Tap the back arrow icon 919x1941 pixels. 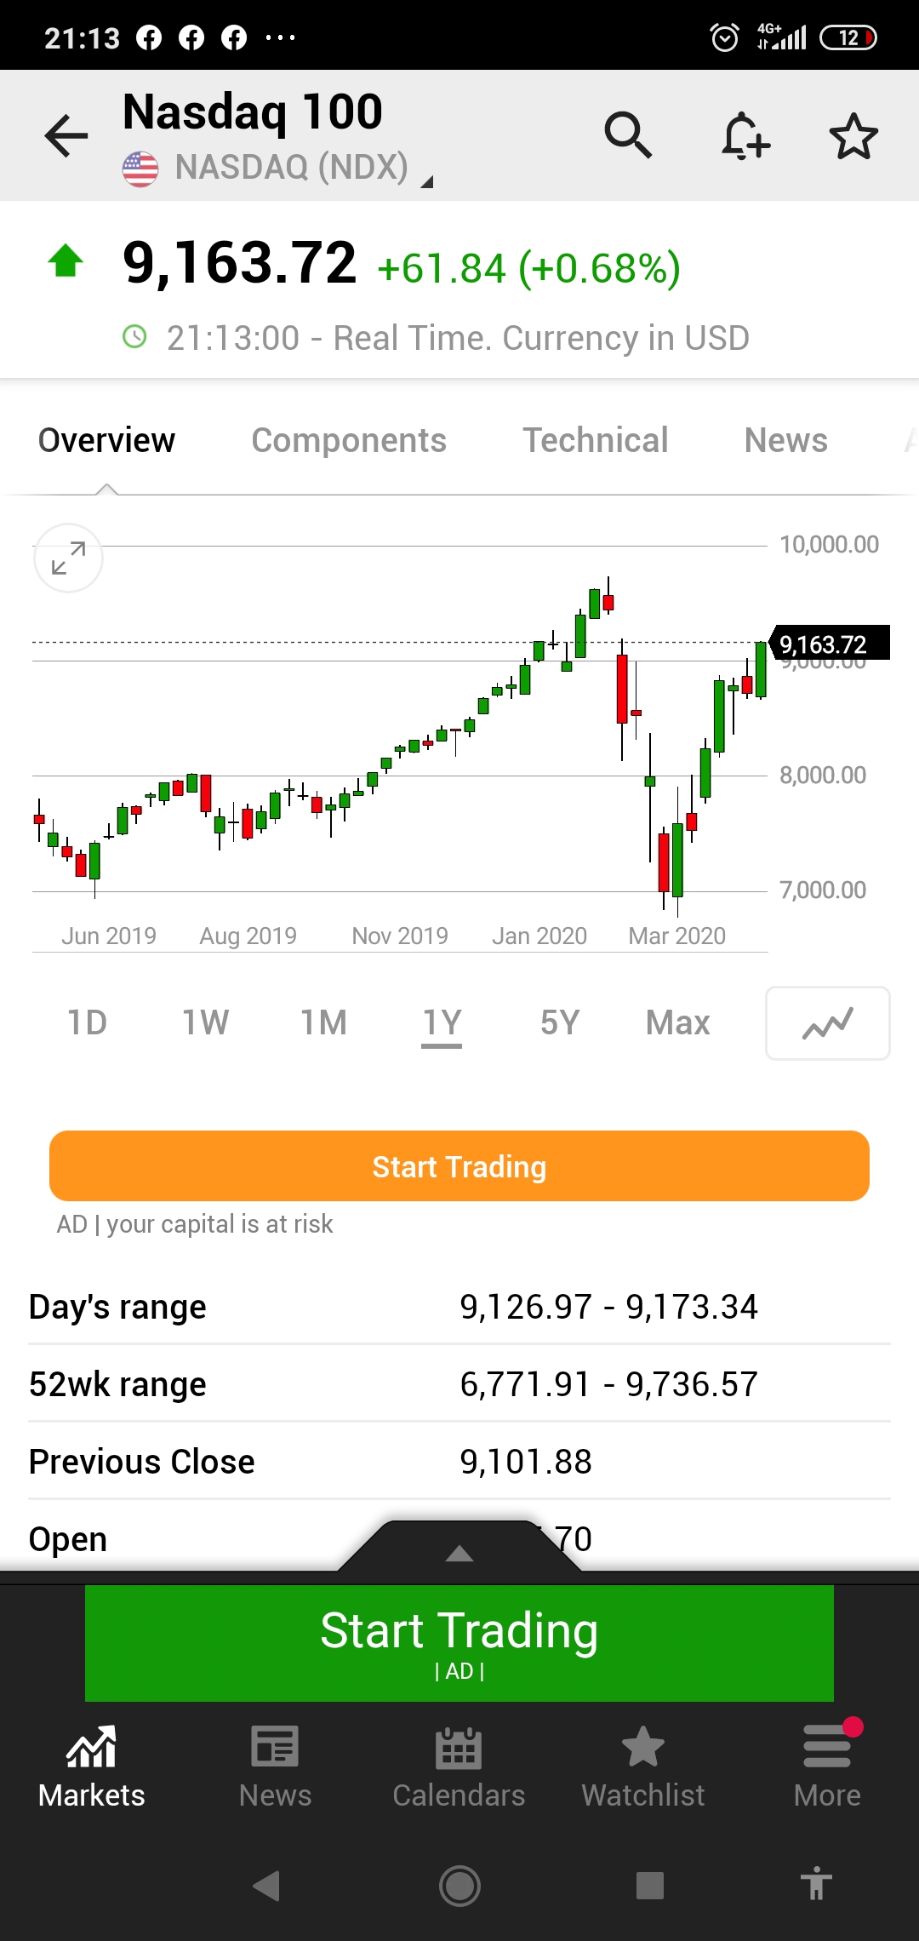coord(66,135)
